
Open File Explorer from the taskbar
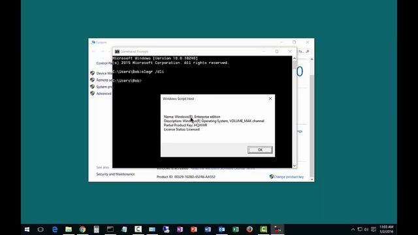tap(69, 229)
